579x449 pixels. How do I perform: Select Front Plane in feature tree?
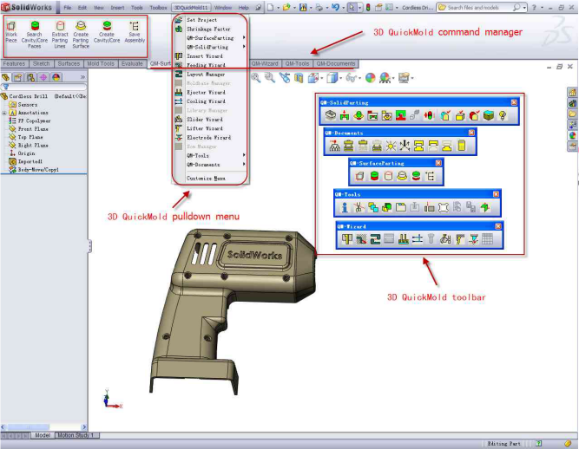click(x=30, y=129)
